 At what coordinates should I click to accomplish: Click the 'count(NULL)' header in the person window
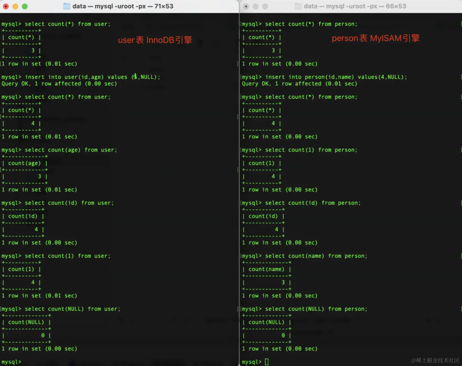pos(266,322)
